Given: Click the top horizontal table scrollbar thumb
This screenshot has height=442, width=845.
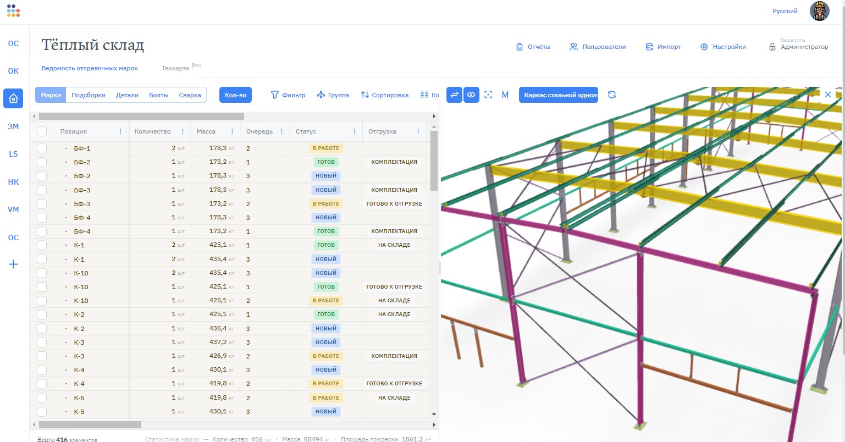Looking at the screenshot, I should (141, 116).
